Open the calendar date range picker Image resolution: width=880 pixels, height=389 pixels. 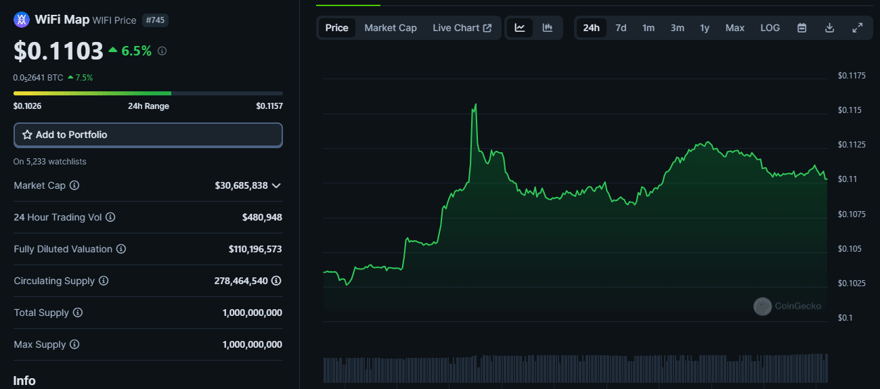[x=801, y=28]
